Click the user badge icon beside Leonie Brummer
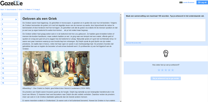 (181, 2)
